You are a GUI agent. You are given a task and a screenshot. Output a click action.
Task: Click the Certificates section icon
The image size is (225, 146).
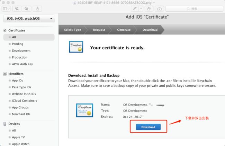click(x=5, y=30)
